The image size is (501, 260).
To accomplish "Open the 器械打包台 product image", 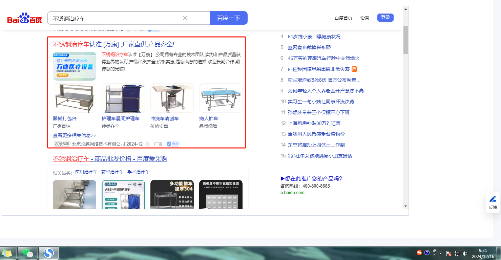I will [x=75, y=98].
